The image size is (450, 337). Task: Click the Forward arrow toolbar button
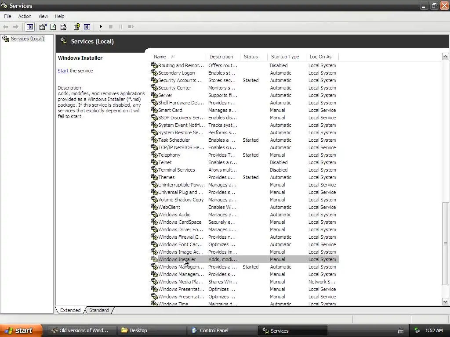16,27
